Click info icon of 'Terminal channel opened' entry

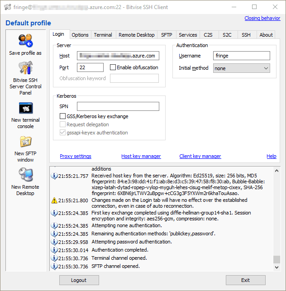tap(54, 258)
